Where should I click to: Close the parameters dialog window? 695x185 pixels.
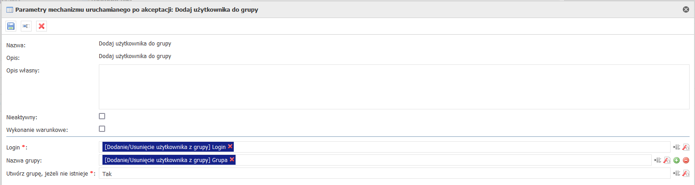(686, 9)
